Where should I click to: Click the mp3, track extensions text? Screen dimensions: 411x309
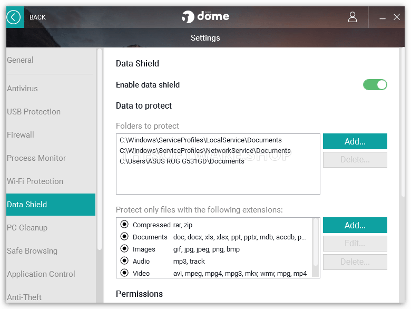pos(189,261)
